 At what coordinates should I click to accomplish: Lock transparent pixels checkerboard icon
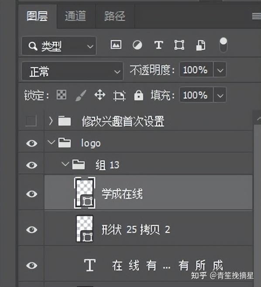pos(62,95)
